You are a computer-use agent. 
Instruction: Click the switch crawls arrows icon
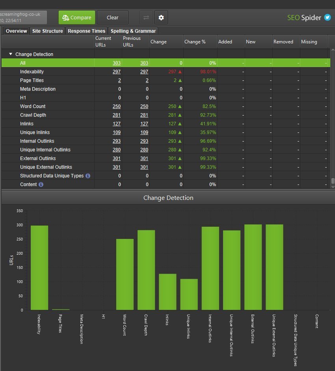[x=146, y=17]
